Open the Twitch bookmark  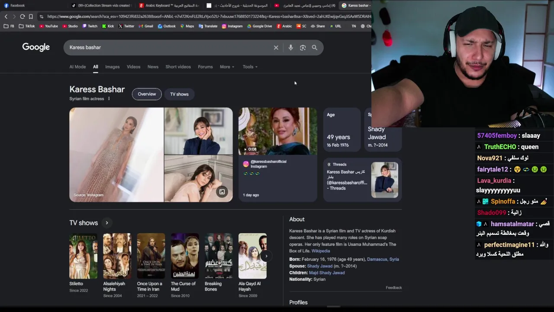pyautogui.click(x=90, y=26)
